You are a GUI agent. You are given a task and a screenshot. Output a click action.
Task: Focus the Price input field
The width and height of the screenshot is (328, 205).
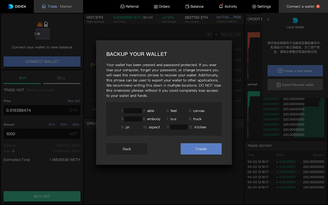(x=42, y=110)
